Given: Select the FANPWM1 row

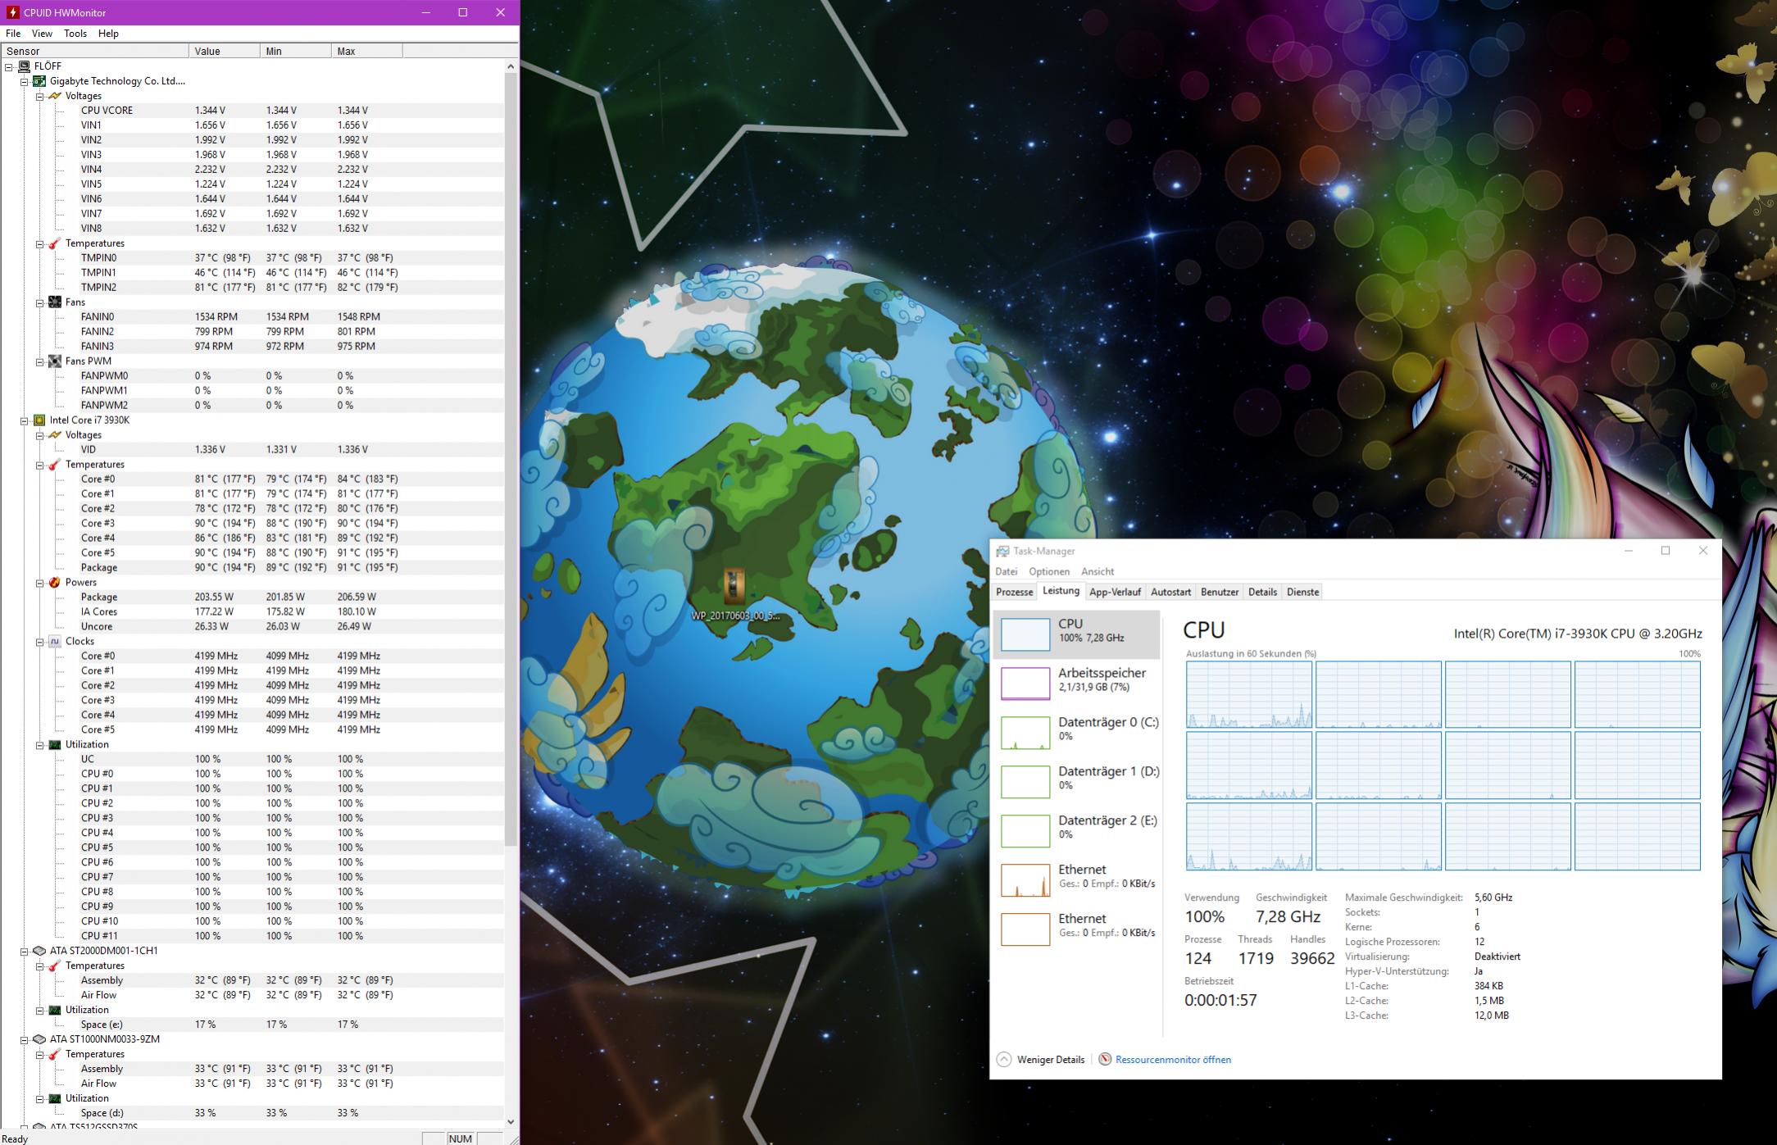Looking at the screenshot, I should 252,391.
